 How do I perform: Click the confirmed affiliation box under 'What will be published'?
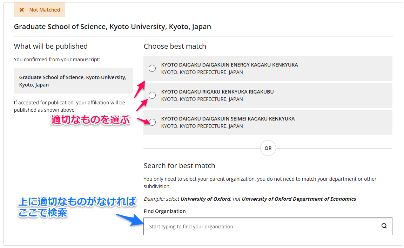tap(73, 81)
